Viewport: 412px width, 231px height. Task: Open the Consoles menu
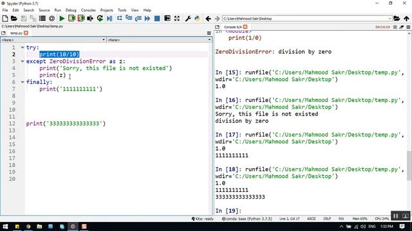point(88,10)
